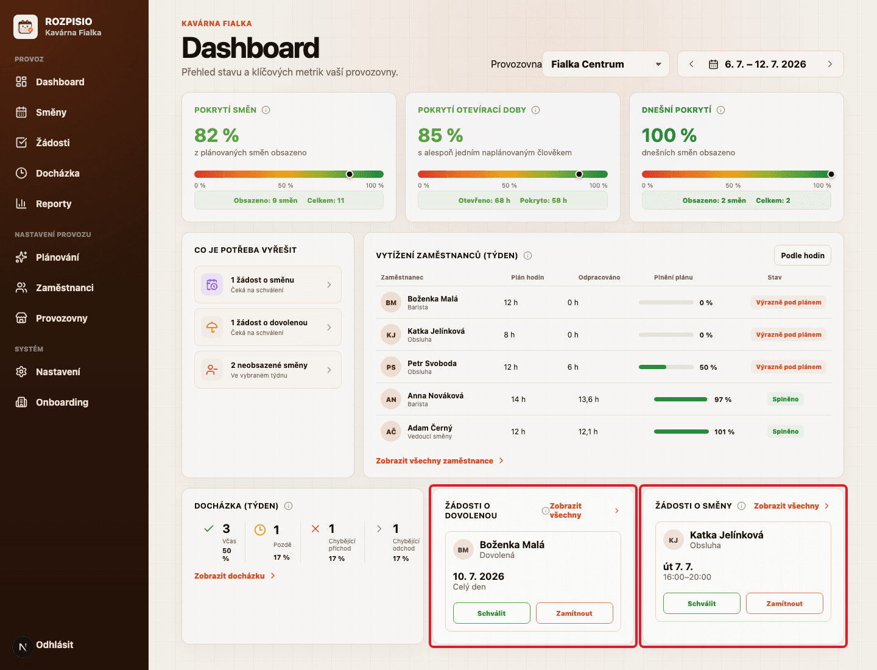This screenshot has width=877, height=670.
Task: Open Zobrazit všechny in Žádosti o dovolenou
Action: [x=585, y=510]
